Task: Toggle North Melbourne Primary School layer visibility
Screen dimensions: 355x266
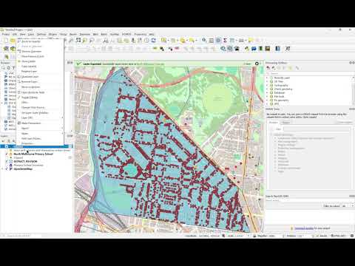Action: pos(7,154)
